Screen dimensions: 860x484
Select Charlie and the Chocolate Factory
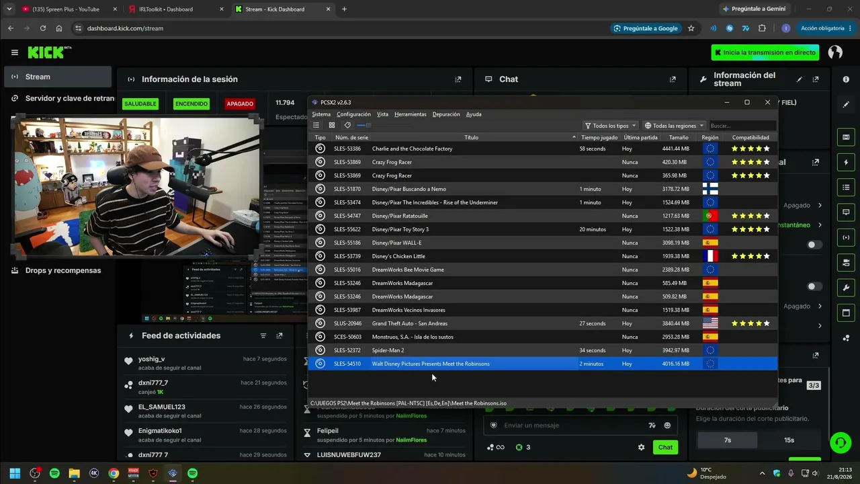[x=543, y=149]
